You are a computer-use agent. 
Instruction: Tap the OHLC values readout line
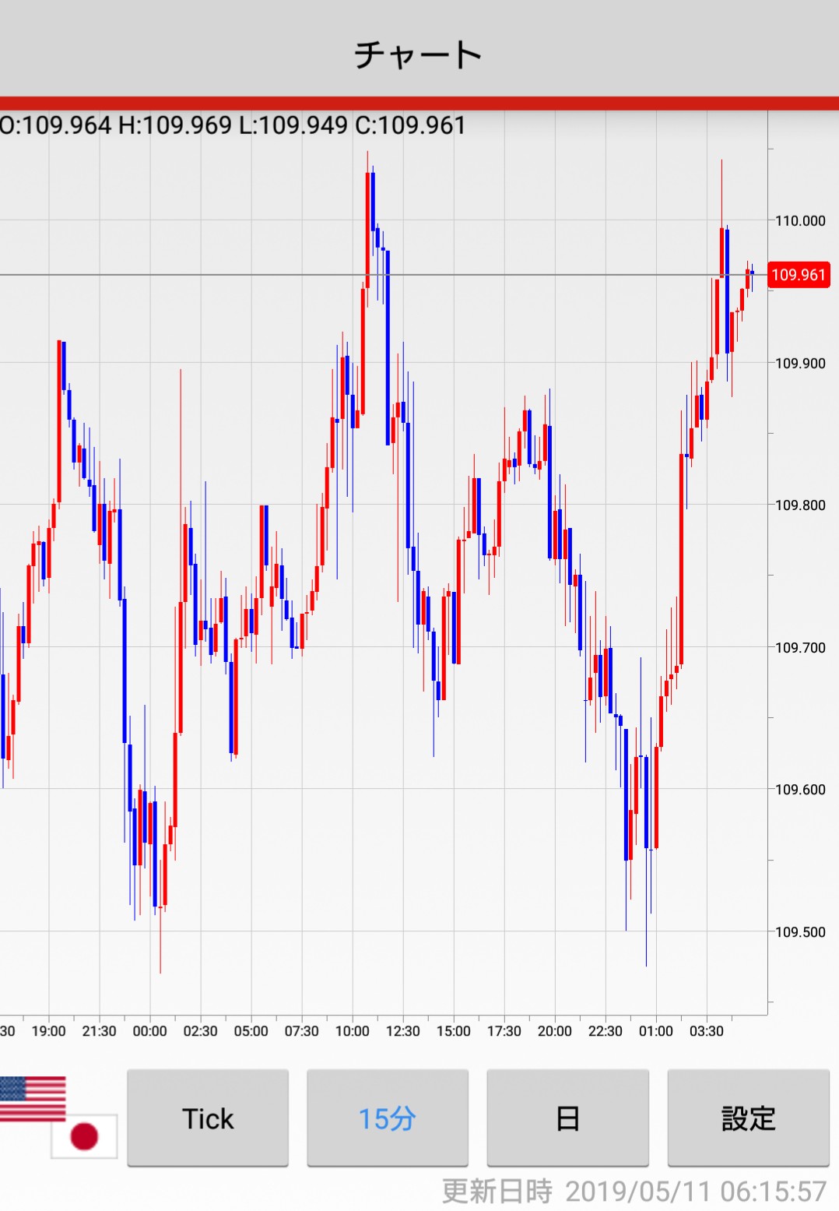coord(233,125)
